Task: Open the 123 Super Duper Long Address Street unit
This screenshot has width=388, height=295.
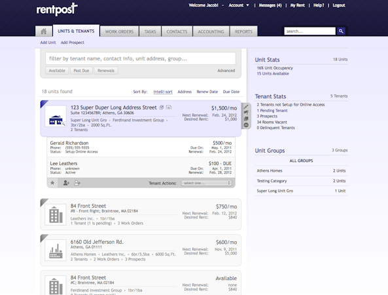Action: click(x=114, y=108)
